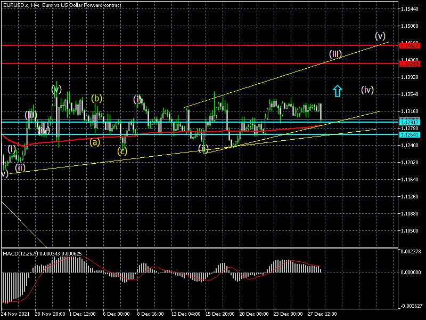Image resolution: width=426 pixels, height=320 pixels.
Task: Select the projected (iv) label beside the cyan arrow
Action: point(367,90)
